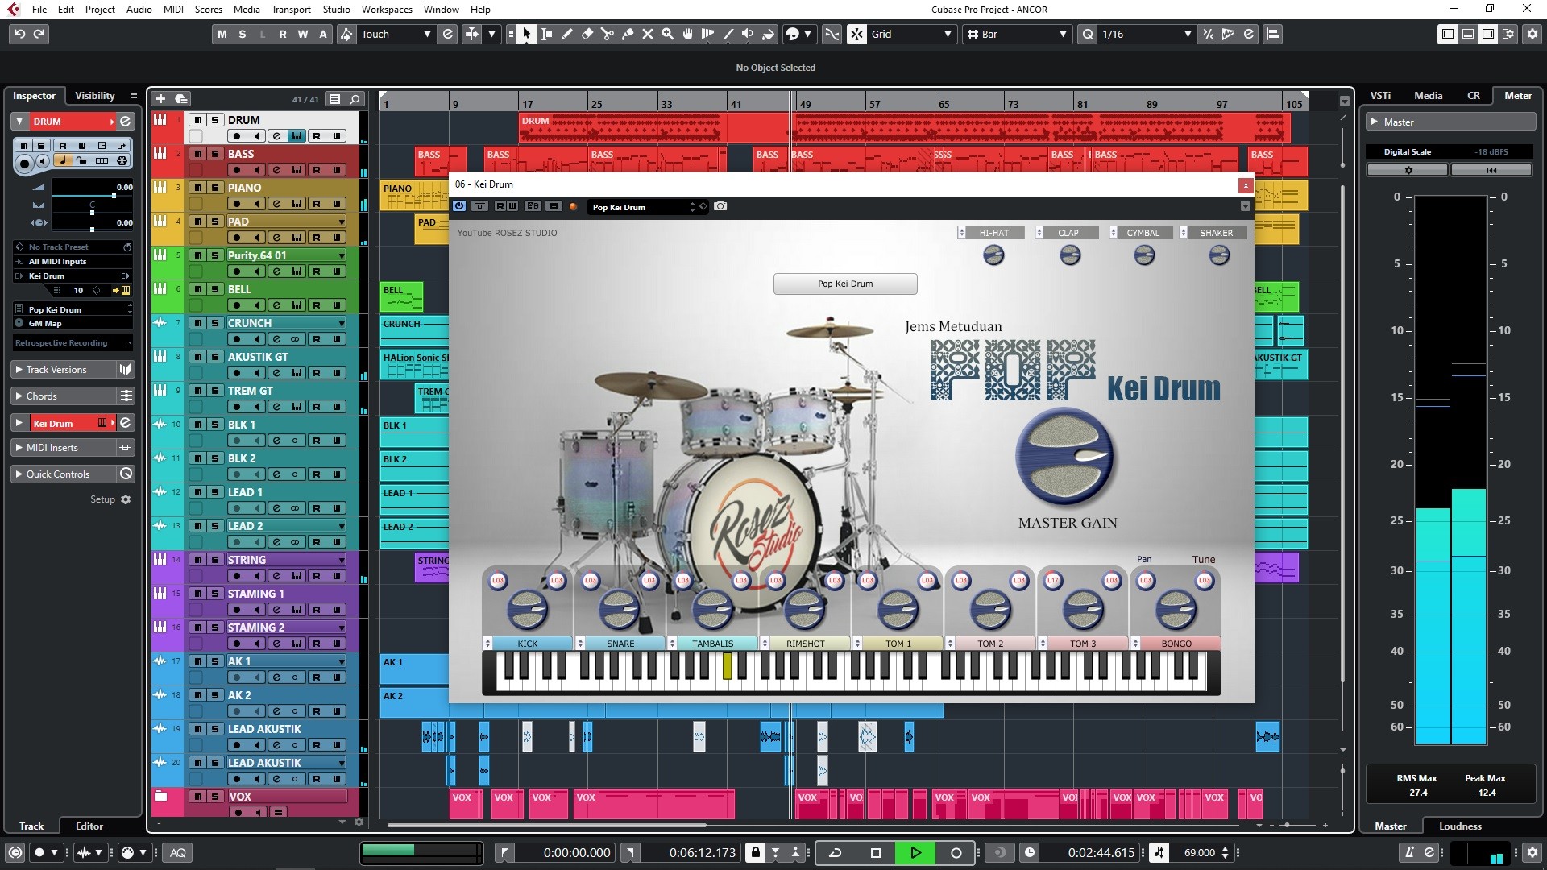Select the Erase tool
Screen dimensions: 1547x870
(587, 34)
